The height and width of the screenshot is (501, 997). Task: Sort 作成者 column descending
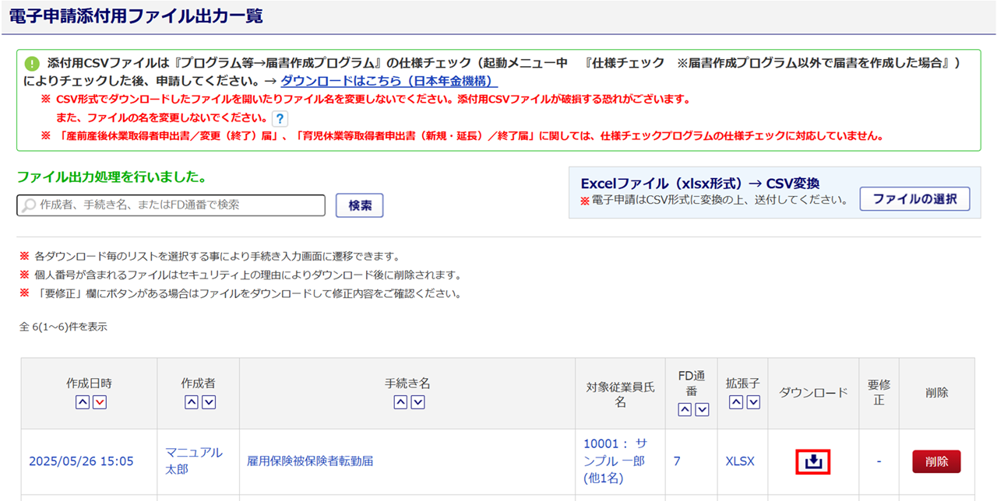pyautogui.click(x=208, y=402)
